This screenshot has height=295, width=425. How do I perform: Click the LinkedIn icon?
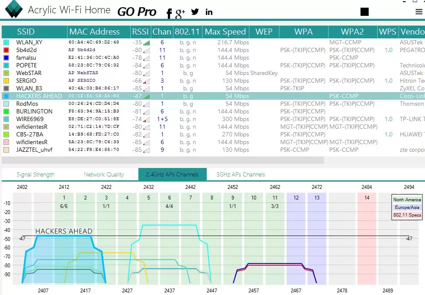click(x=209, y=12)
